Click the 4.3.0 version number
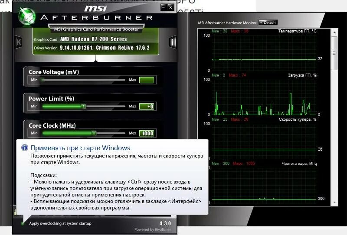 165,223
